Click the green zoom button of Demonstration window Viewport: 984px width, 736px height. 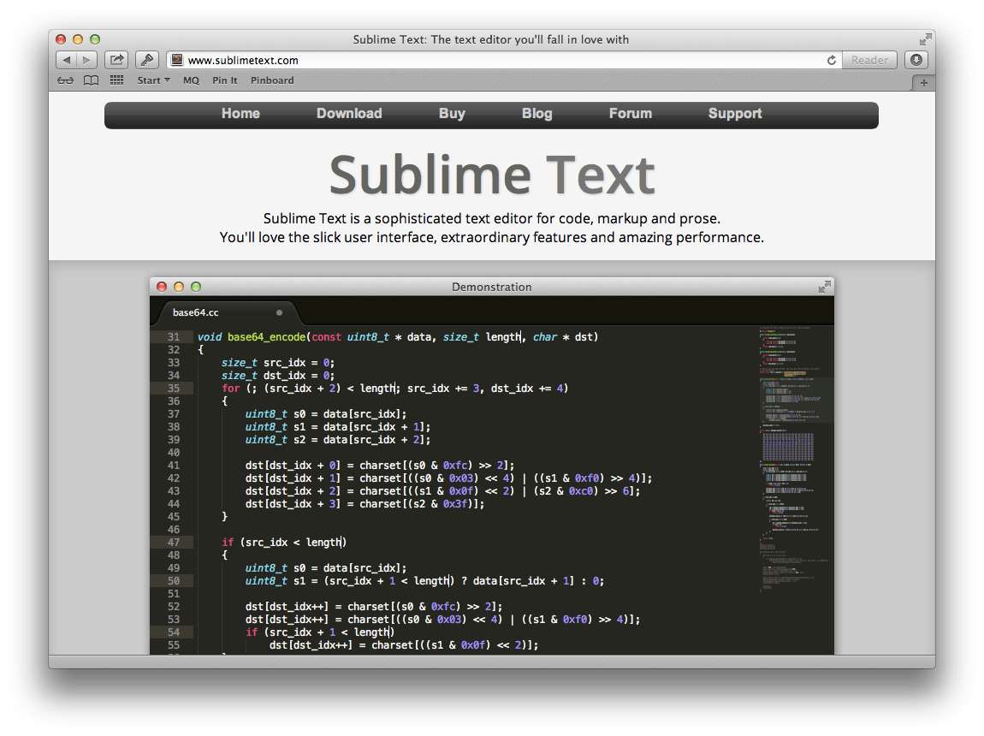[x=196, y=287]
